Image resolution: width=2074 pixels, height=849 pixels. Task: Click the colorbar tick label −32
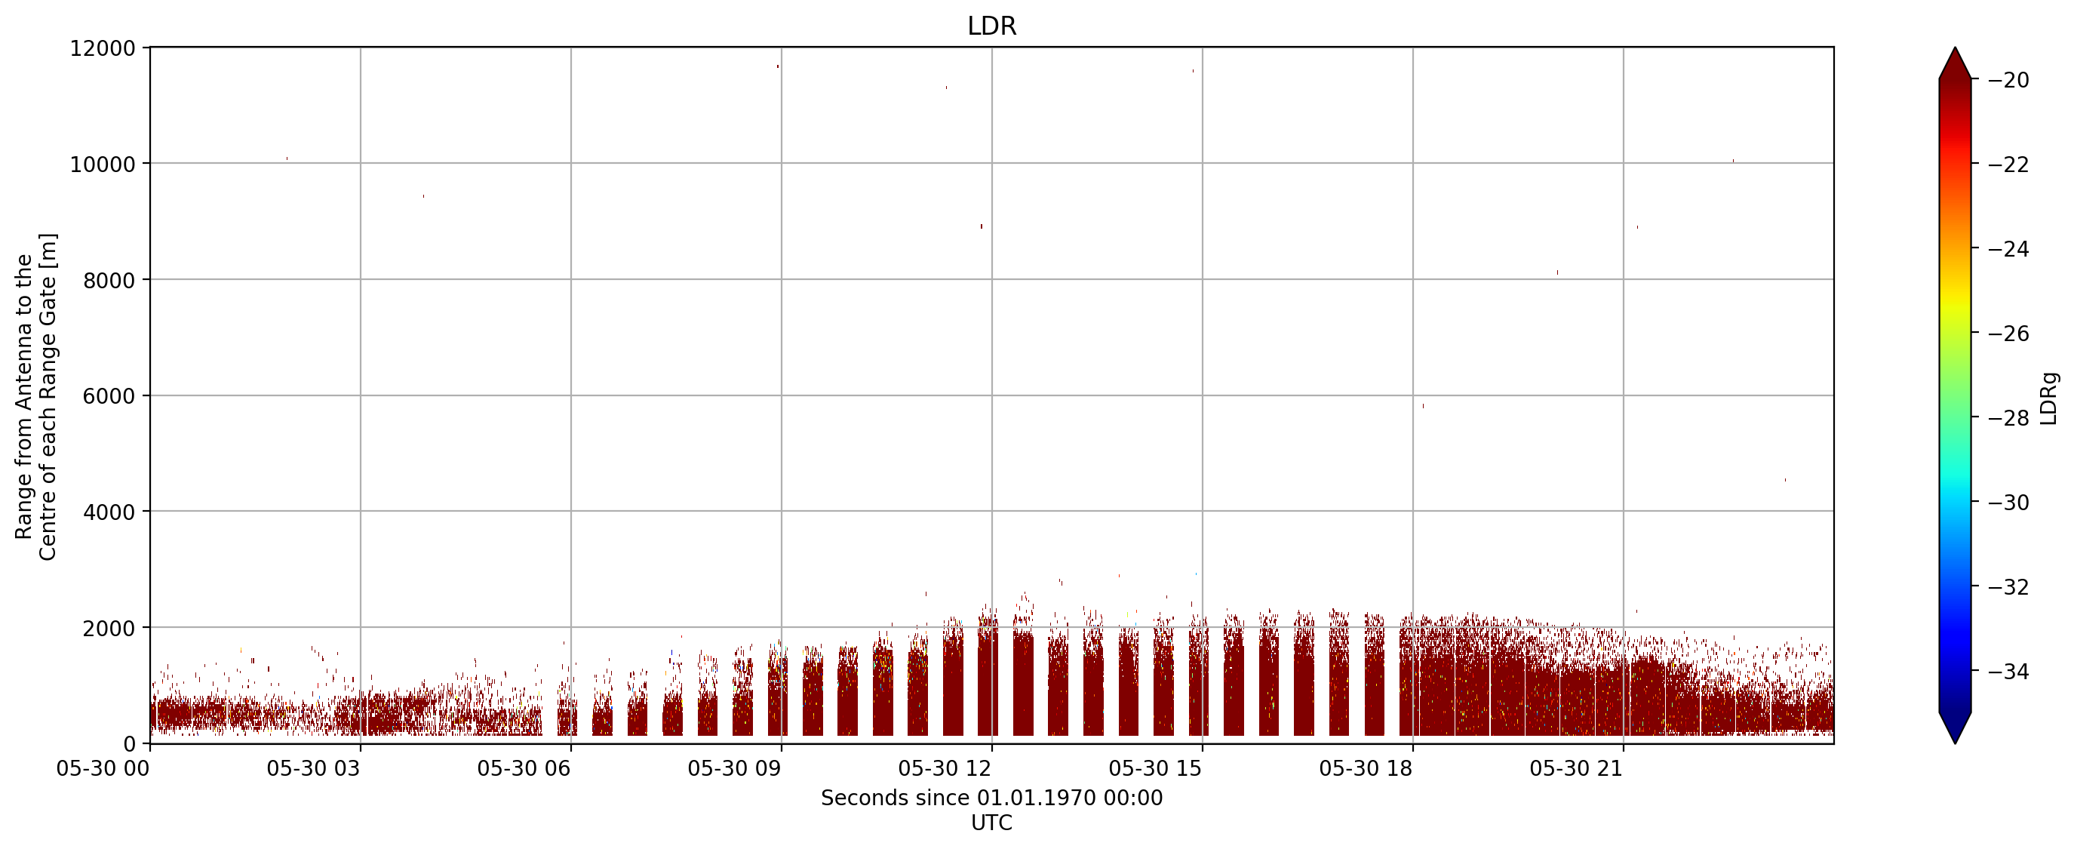click(2009, 587)
